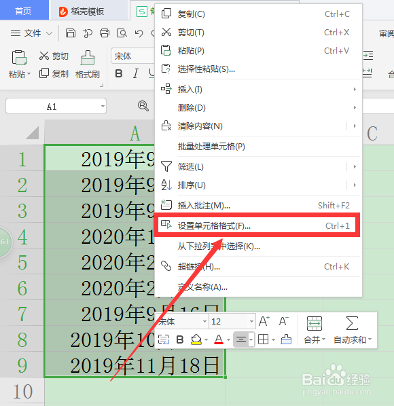
Task: Click the fill color bucket in mini toolbar
Action: coord(196,339)
